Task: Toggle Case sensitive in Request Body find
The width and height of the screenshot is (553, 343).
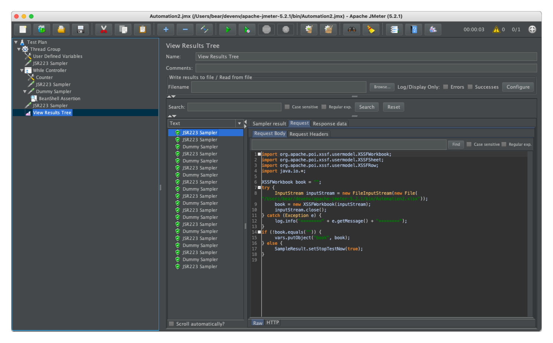Action: click(469, 144)
